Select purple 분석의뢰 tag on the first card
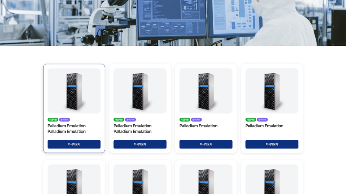This screenshot has width=346, height=194. click(x=64, y=120)
